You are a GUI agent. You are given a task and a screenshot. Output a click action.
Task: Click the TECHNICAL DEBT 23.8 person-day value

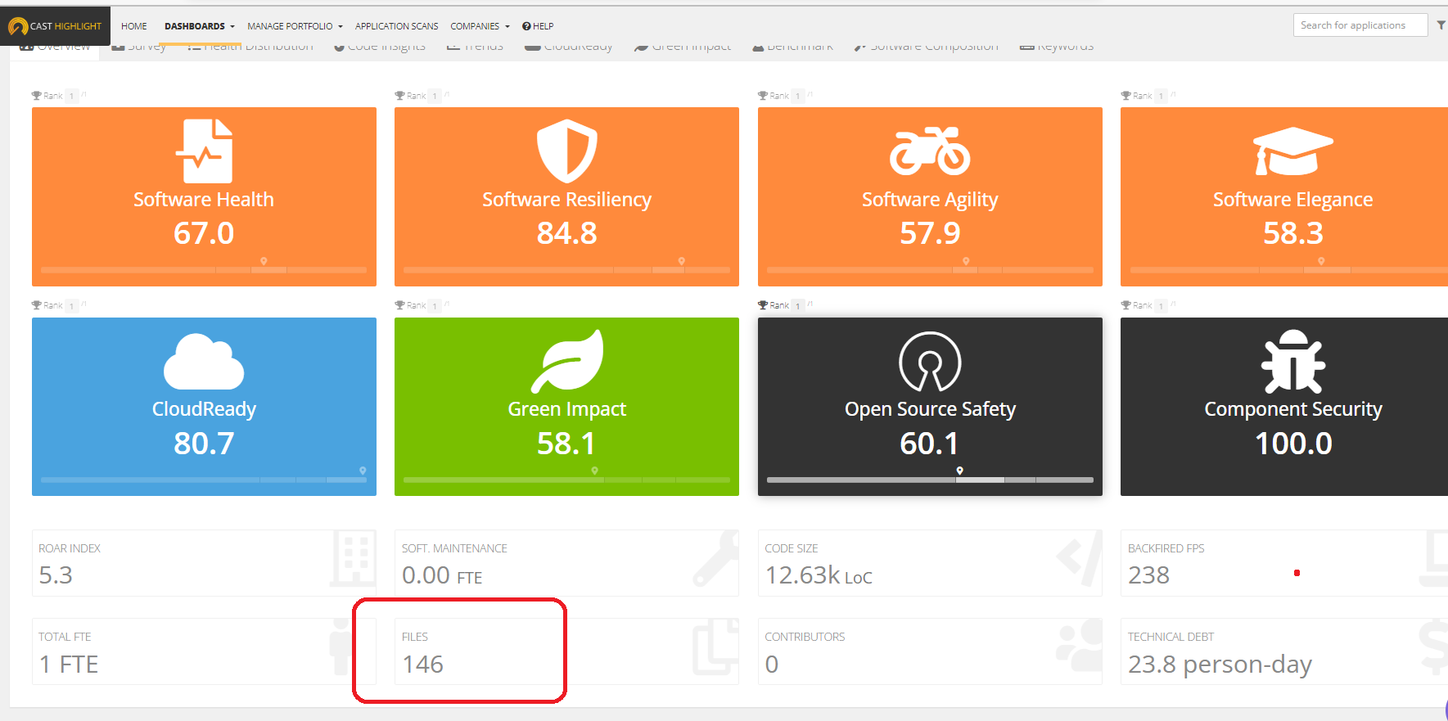pos(1220,664)
